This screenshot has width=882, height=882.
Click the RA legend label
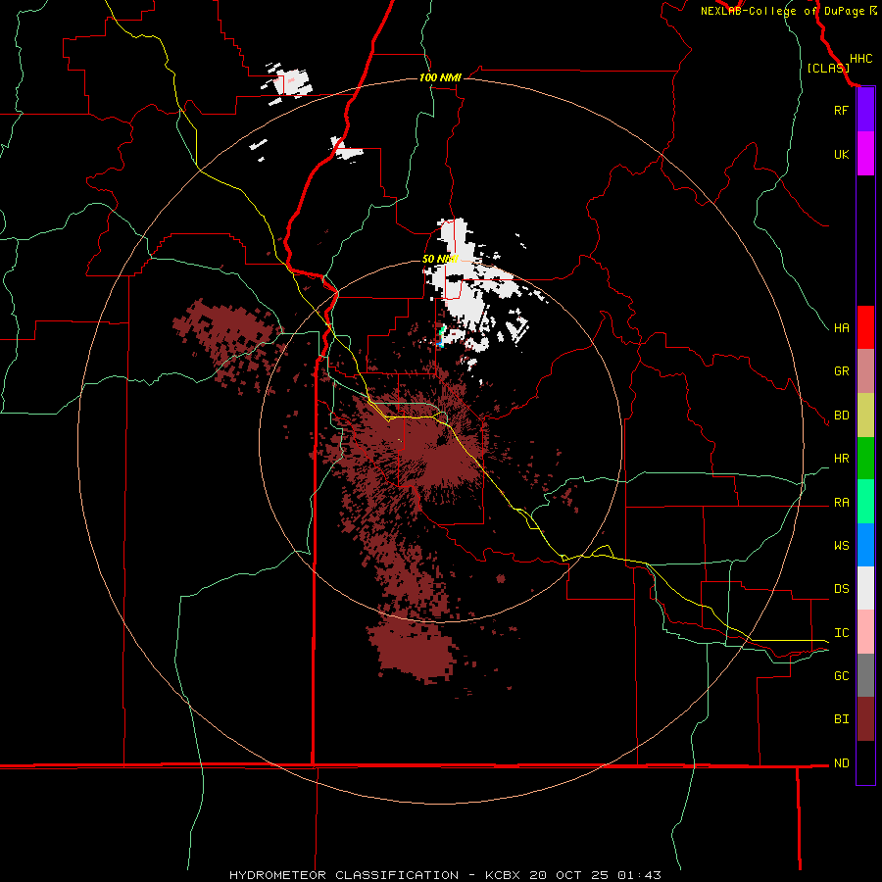tap(841, 503)
